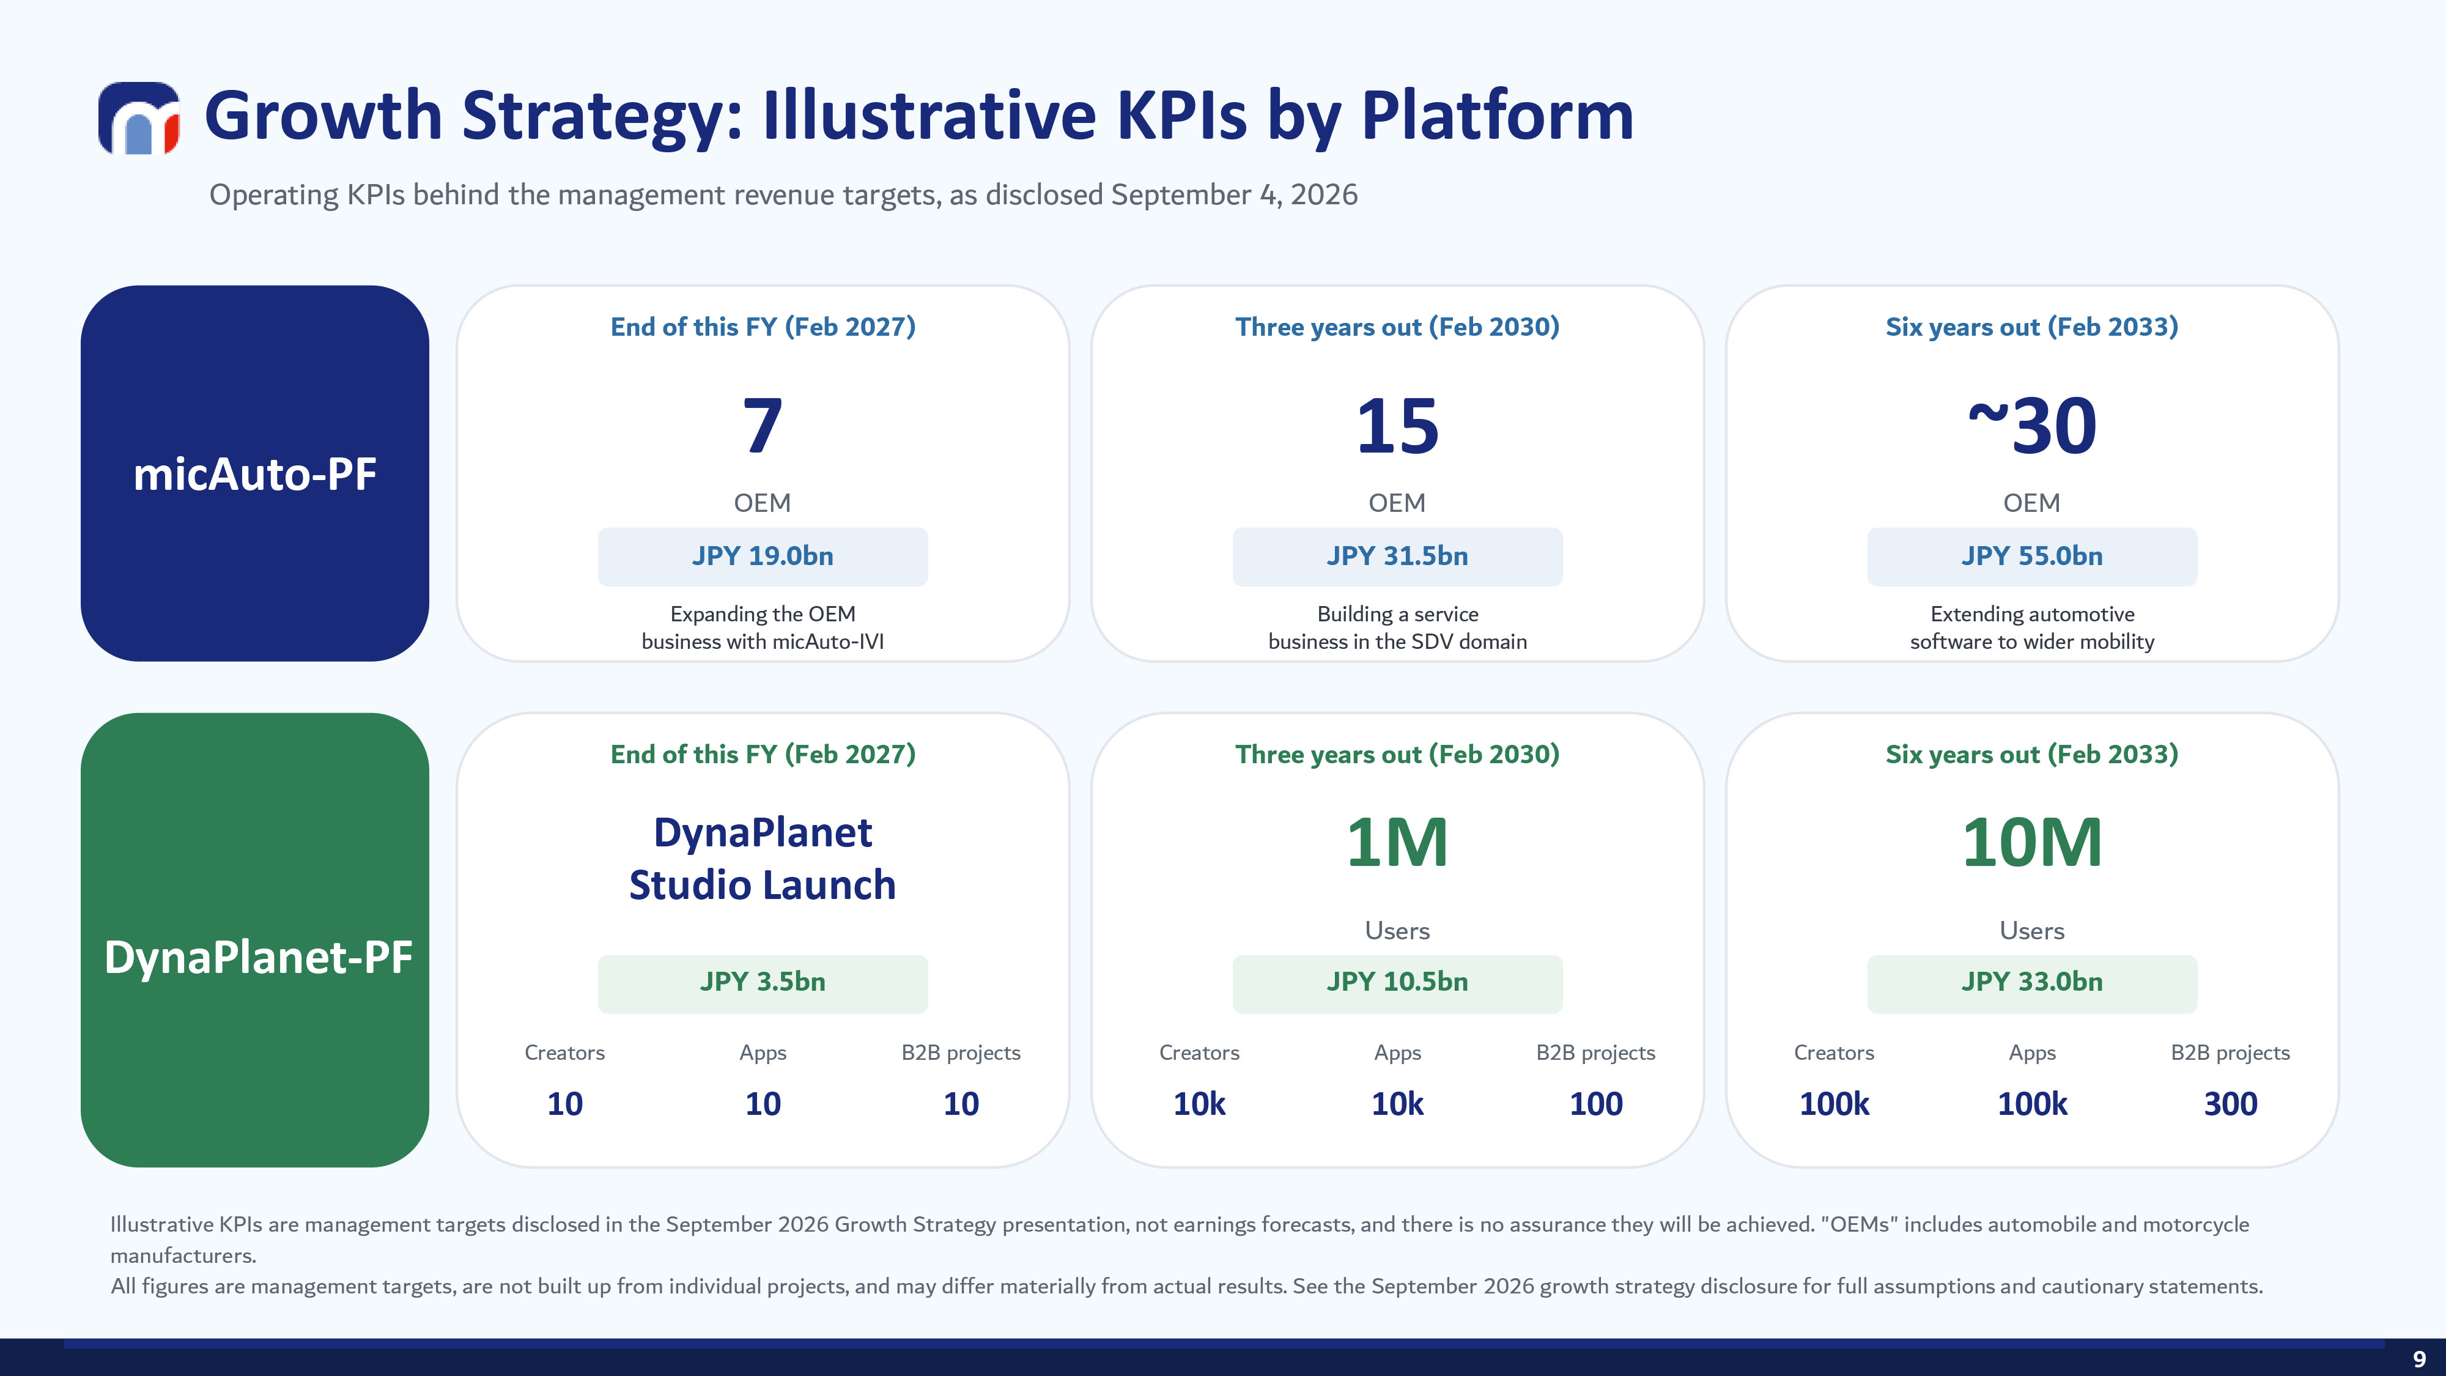Click the slide title Growth Strategy heading

[919, 116]
